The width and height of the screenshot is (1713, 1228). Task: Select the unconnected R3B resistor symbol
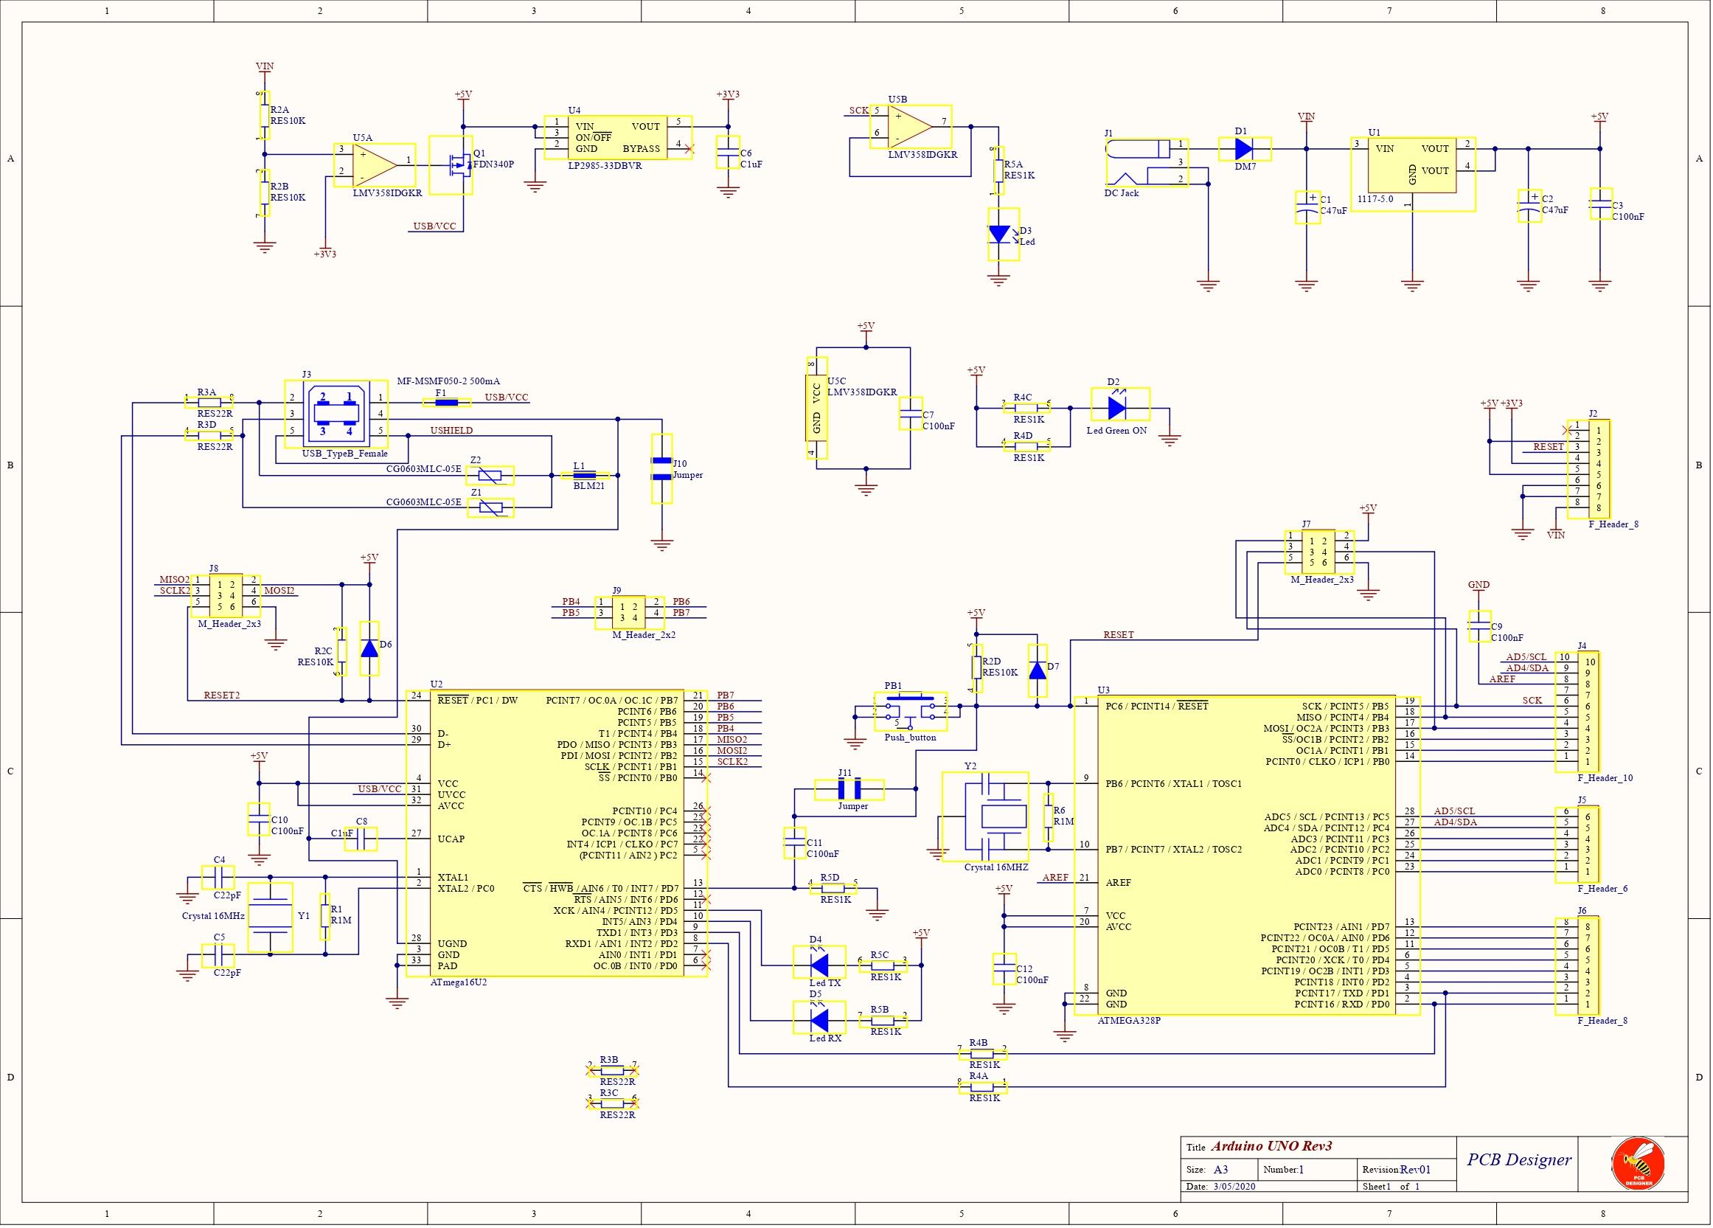(613, 1071)
